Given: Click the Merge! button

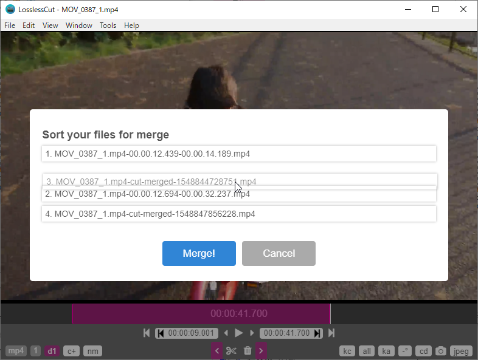Looking at the screenshot, I should [x=199, y=254].
